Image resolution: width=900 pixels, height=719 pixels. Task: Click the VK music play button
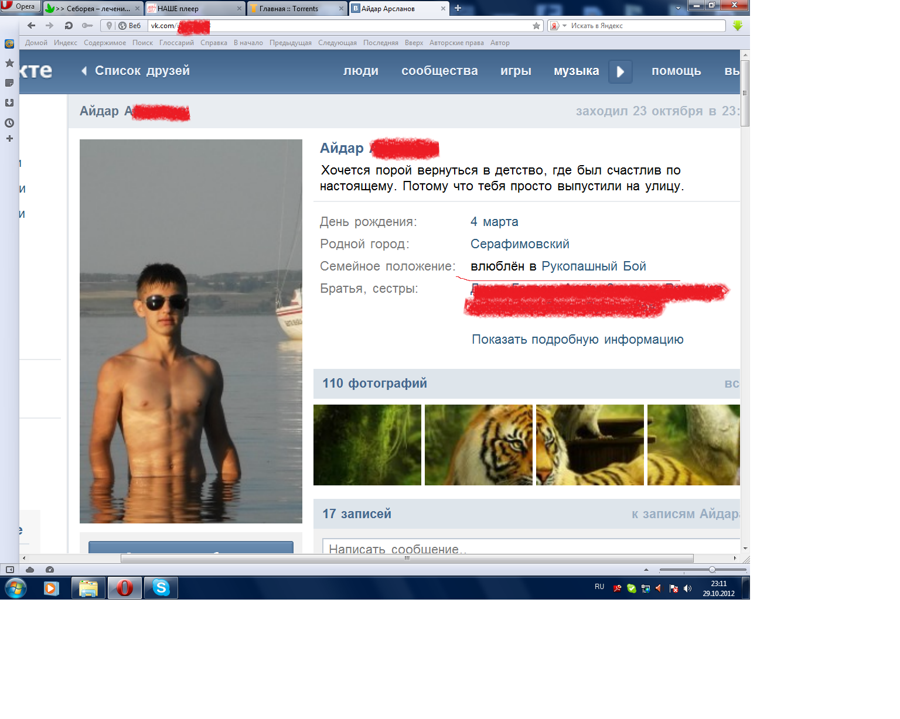[620, 71]
